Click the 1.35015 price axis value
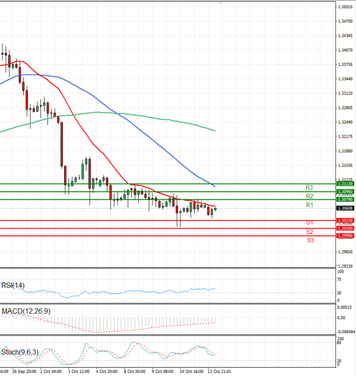The height and width of the screenshot is (376, 356). 345,7
